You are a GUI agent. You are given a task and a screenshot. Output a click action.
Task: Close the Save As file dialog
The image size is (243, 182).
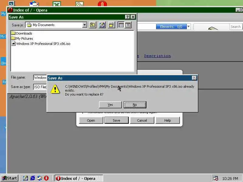point(133,17)
